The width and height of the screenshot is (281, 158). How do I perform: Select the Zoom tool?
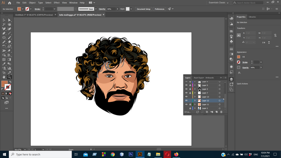click(9, 77)
